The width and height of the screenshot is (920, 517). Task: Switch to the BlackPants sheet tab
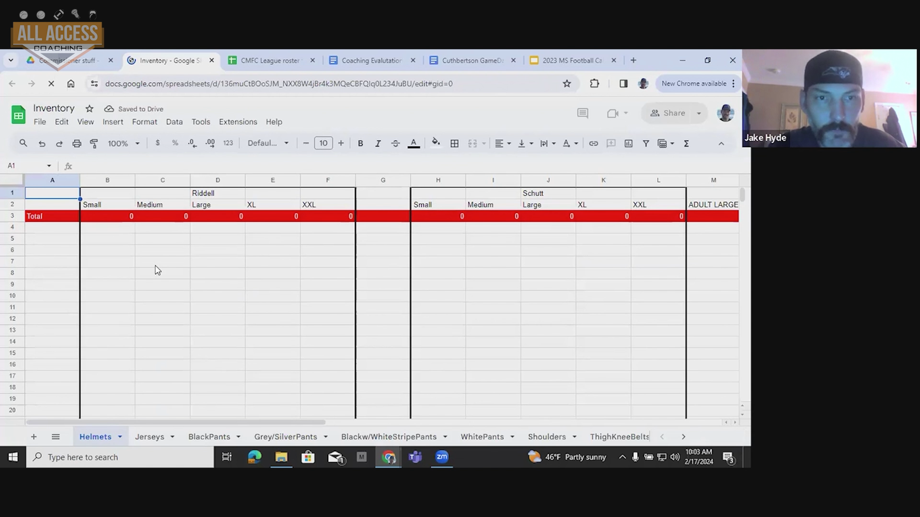(x=209, y=437)
